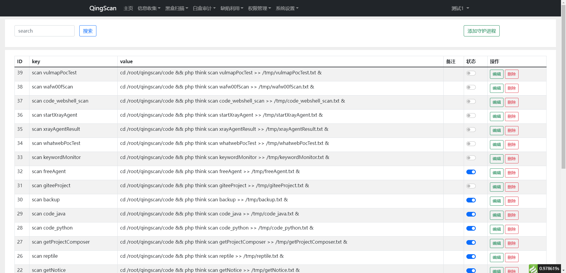The width and height of the screenshot is (566, 273).
Task: Toggle status switch for scan code_webshell_scan
Action: pyautogui.click(x=471, y=101)
